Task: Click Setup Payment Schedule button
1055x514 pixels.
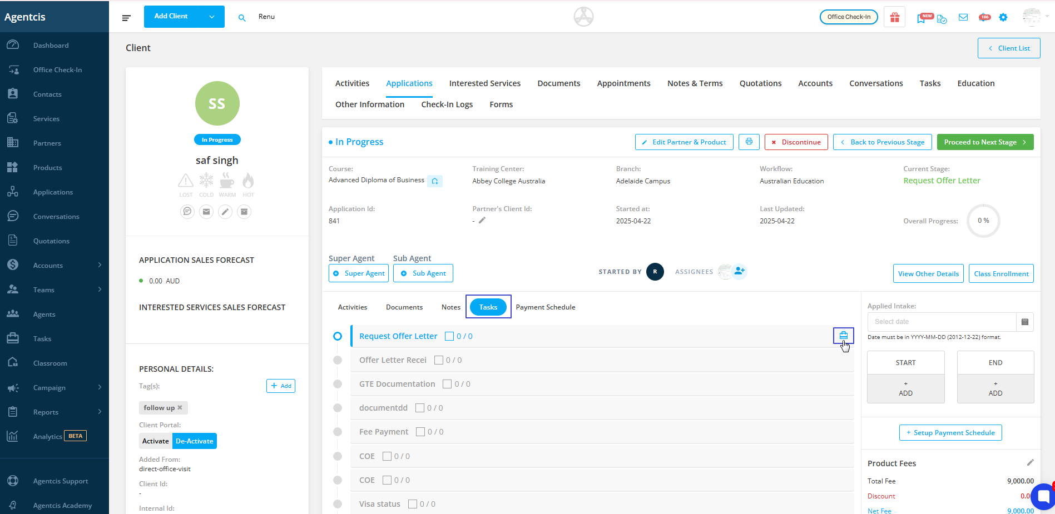Action: click(950, 433)
